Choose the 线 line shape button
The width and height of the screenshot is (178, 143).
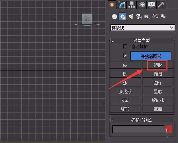pyautogui.click(x=125, y=65)
